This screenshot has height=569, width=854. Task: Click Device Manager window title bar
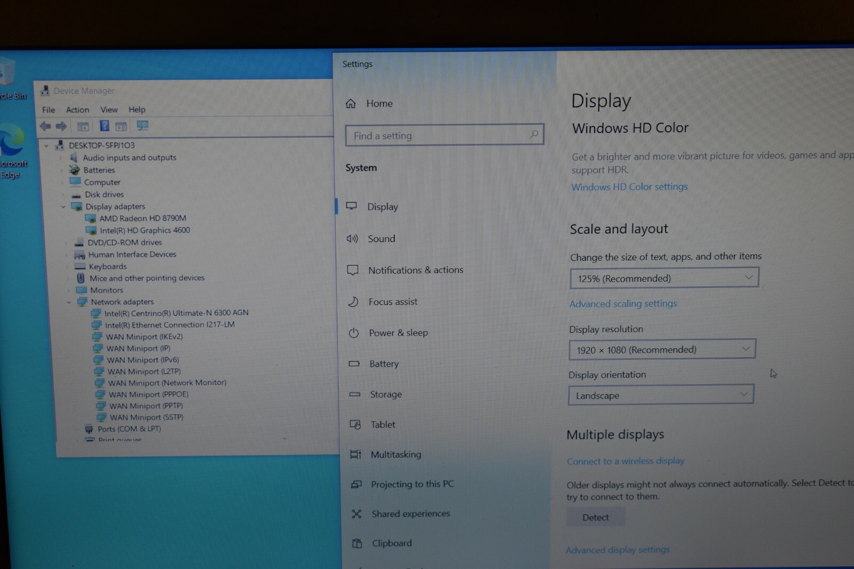coord(183,91)
